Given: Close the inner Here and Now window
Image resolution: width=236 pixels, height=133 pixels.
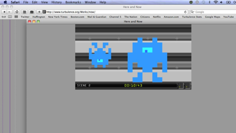Looking at the screenshot, I should tap(29, 21).
